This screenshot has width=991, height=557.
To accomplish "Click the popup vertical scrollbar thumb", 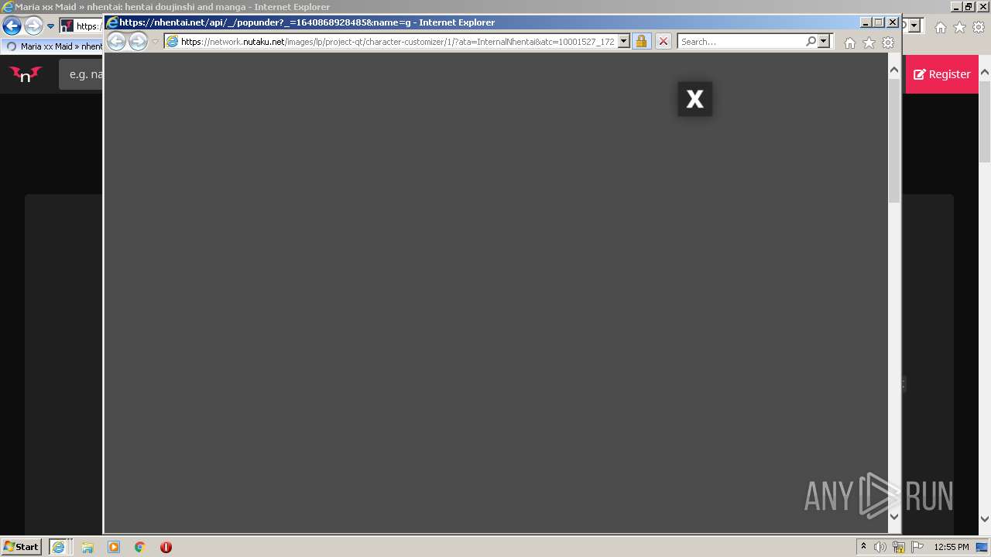I will point(894,139).
